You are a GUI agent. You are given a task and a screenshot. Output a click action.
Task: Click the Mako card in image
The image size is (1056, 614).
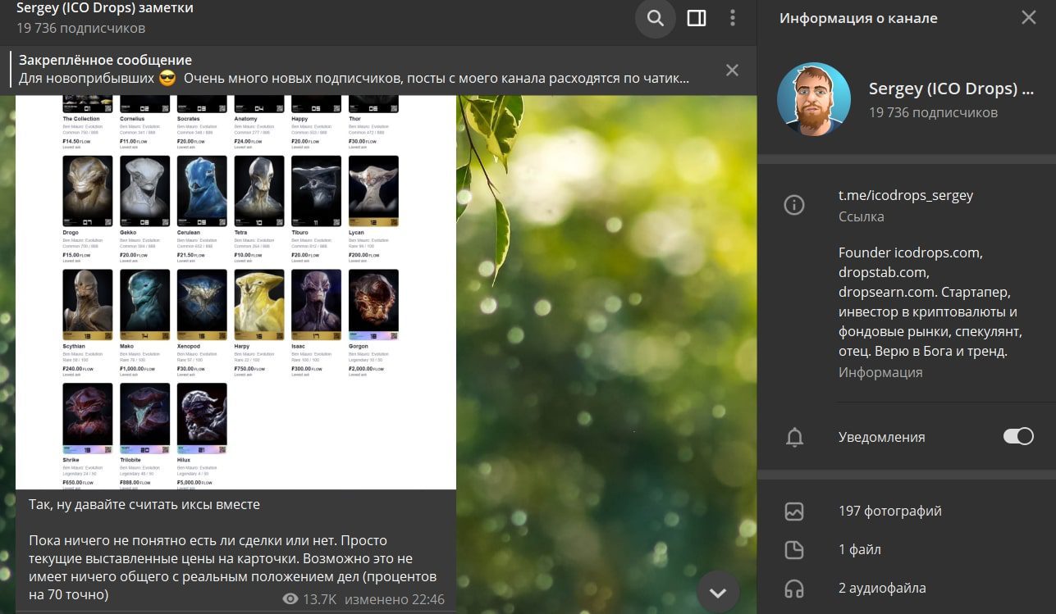[x=145, y=304]
